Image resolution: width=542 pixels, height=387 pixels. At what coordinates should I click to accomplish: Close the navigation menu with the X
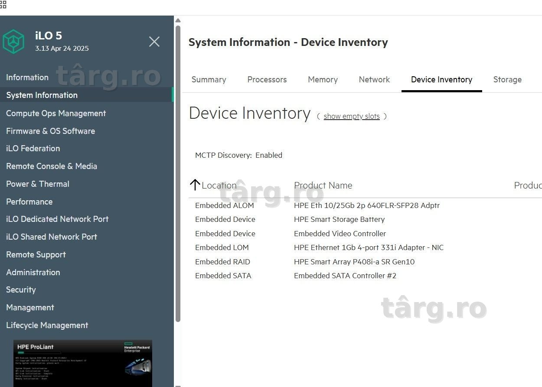154,42
